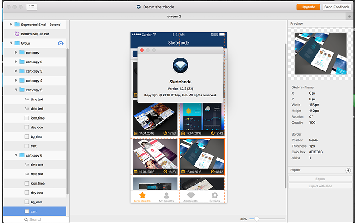Select Position value Inside
Screen dimensions: 357x223
pyautogui.click(x=313, y=140)
